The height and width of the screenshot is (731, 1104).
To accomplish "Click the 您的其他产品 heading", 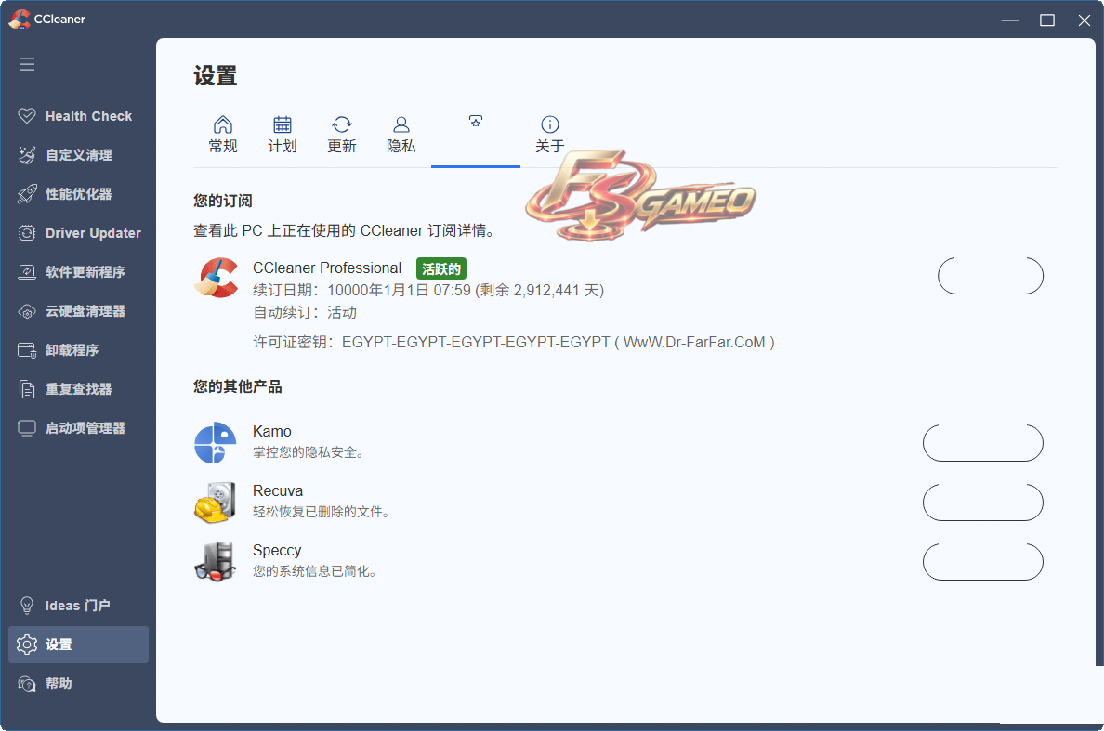I will (x=238, y=387).
